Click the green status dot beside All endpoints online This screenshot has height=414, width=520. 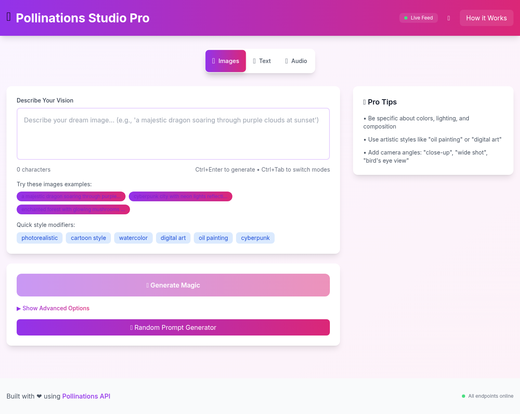point(463,396)
